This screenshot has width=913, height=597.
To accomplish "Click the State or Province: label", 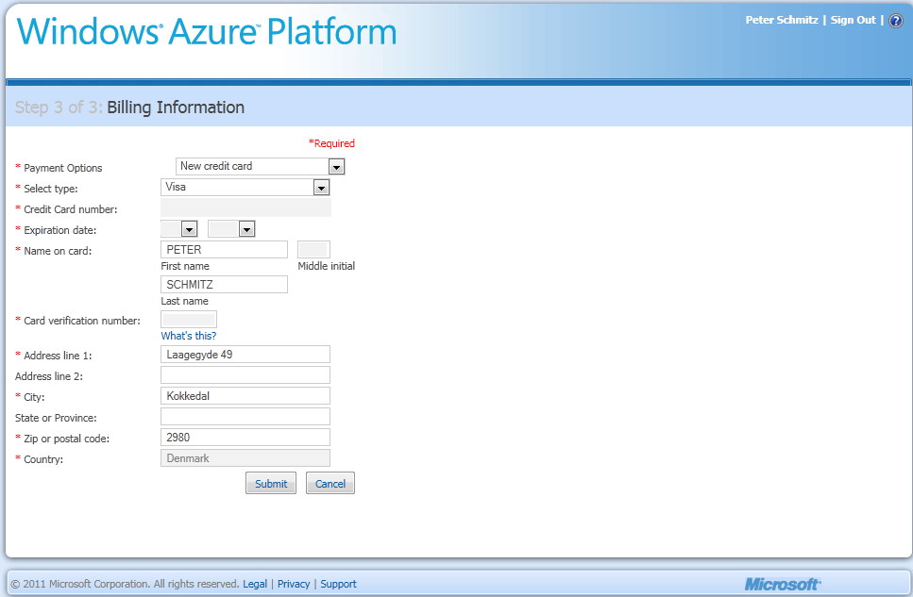I will pyautogui.click(x=56, y=418).
